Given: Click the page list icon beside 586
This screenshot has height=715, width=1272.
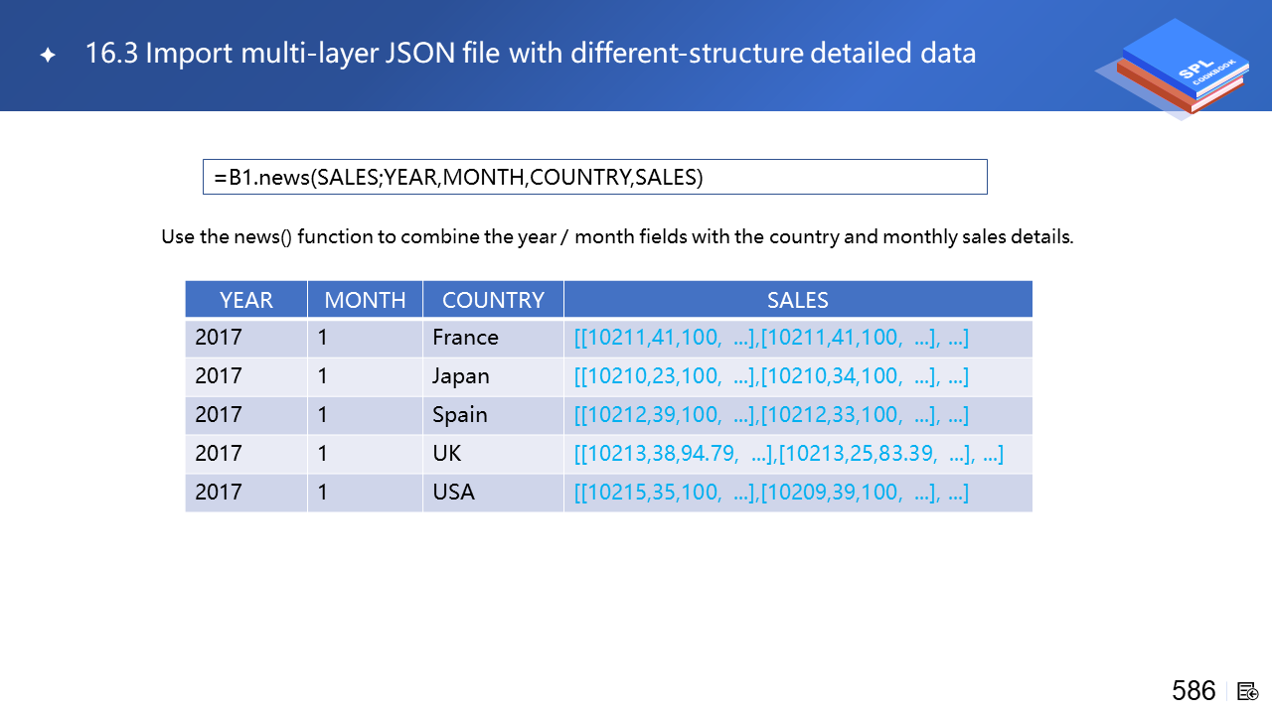Looking at the screenshot, I should (1248, 691).
